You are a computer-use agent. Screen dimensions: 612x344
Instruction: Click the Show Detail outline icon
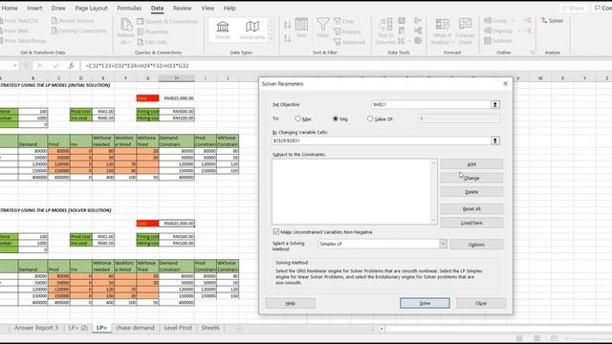tap(528, 20)
